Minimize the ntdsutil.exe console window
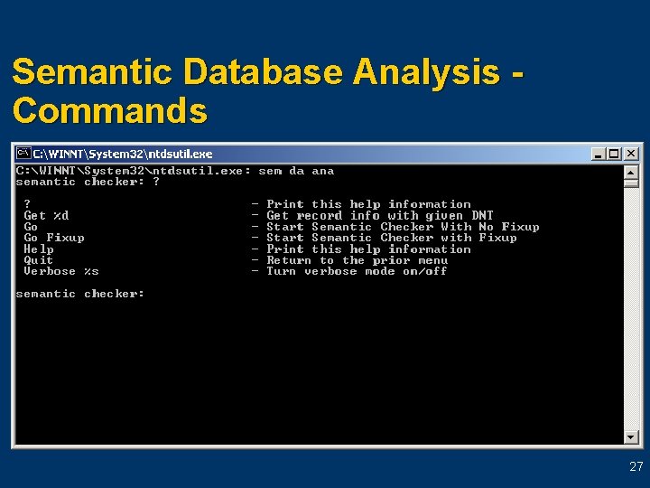 coord(598,154)
